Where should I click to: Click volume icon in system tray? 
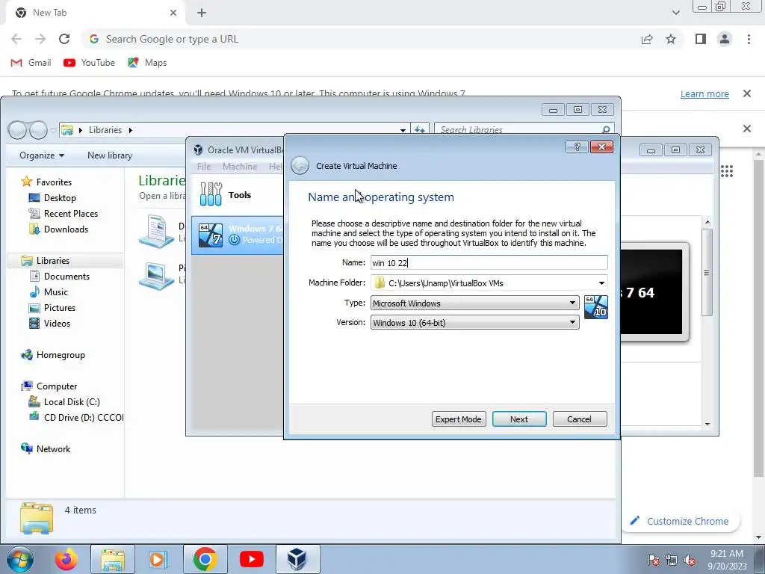point(690,560)
